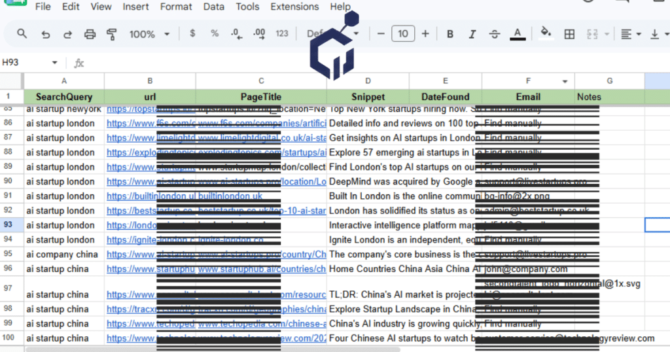Increase font size with plus button

(425, 34)
